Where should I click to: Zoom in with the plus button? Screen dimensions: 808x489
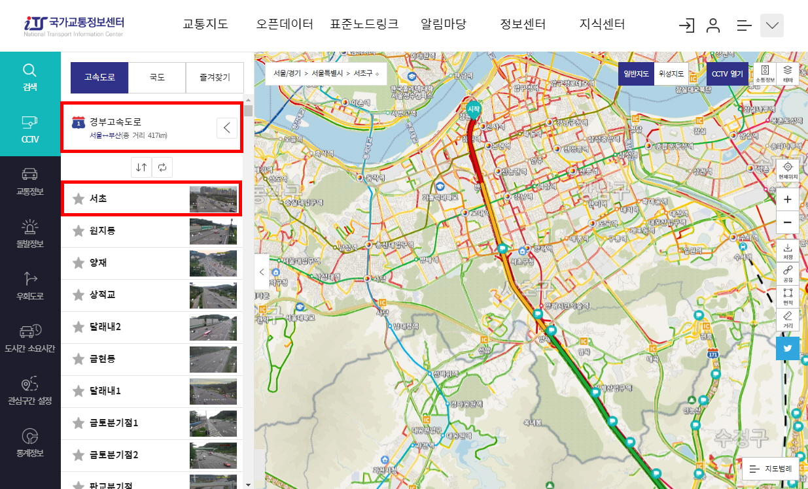[787, 199]
